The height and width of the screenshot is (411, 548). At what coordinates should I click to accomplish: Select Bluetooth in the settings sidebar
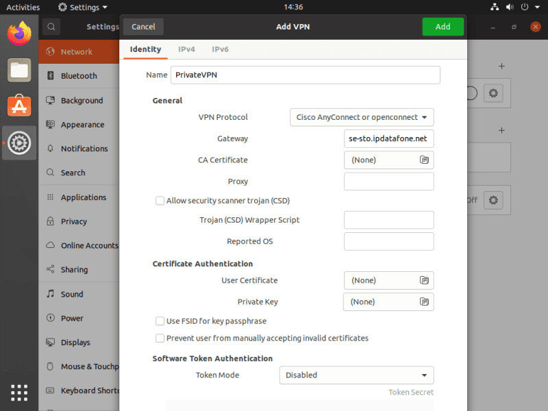tap(79, 76)
